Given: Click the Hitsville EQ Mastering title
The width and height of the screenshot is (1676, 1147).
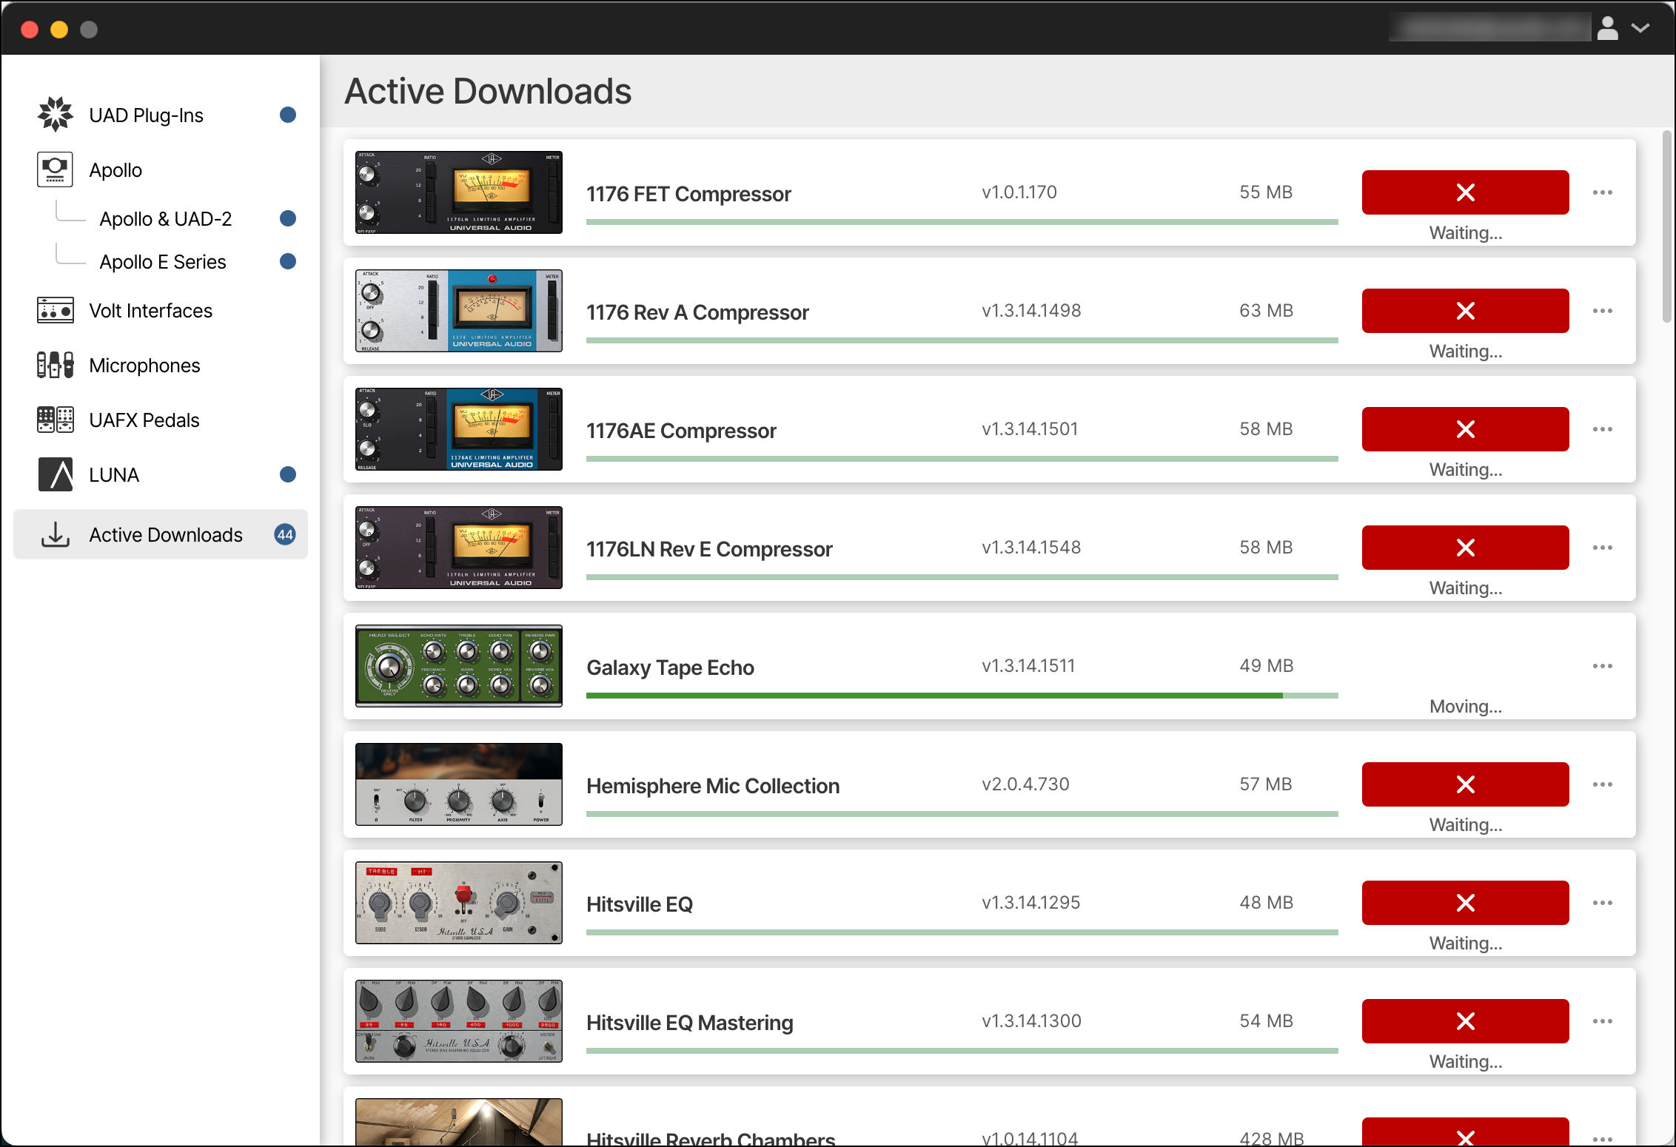Looking at the screenshot, I should 689,1023.
